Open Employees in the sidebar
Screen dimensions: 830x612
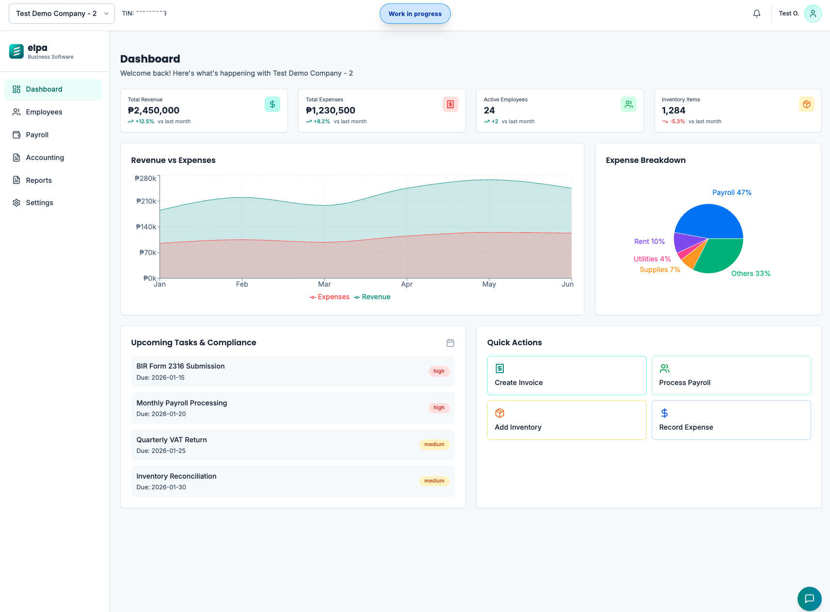tap(53, 112)
